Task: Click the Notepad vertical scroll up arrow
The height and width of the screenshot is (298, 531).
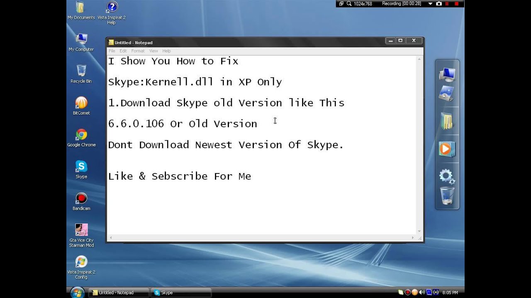Action: pos(419,59)
